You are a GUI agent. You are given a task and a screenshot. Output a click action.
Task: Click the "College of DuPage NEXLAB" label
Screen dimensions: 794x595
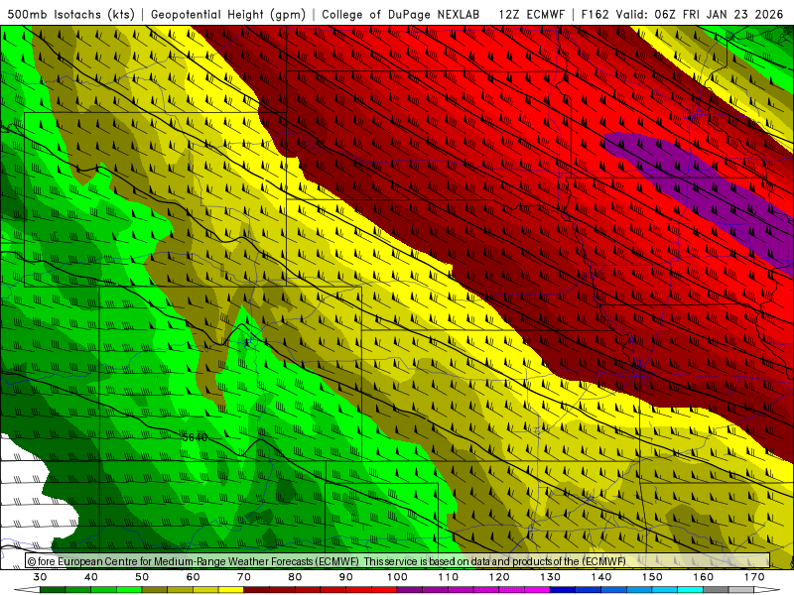coord(401,14)
